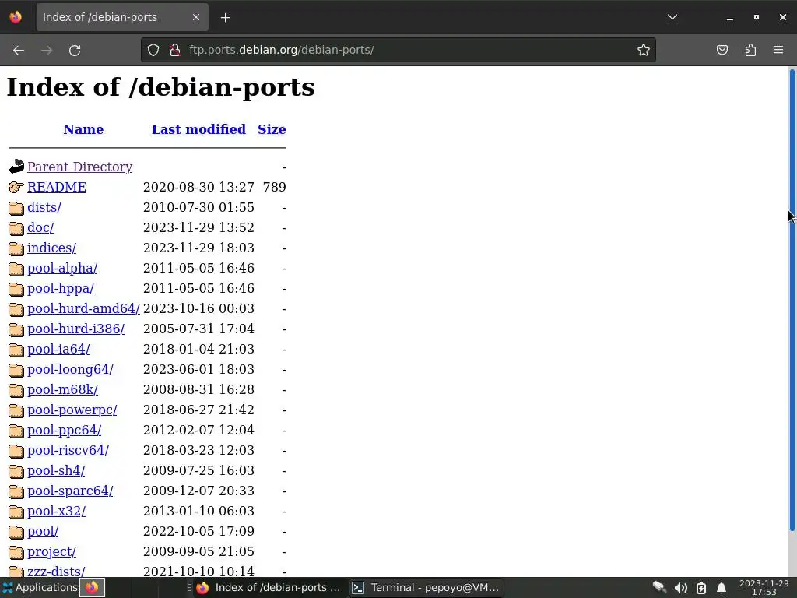The image size is (797, 598).
Task: Open the Parent Directory link
Action: point(80,167)
